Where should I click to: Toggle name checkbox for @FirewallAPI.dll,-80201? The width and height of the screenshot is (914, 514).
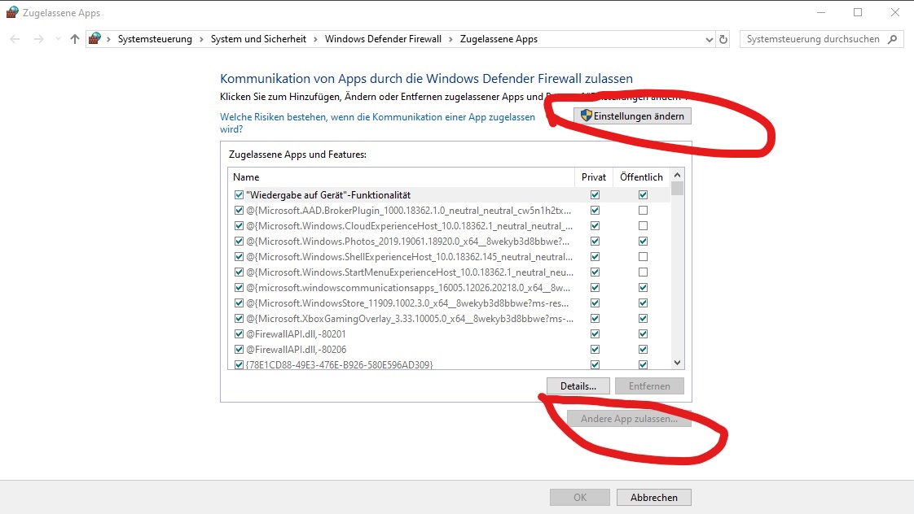239,334
